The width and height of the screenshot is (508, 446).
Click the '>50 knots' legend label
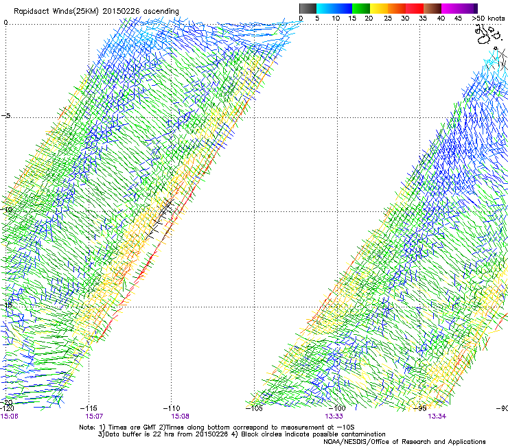(488, 19)
